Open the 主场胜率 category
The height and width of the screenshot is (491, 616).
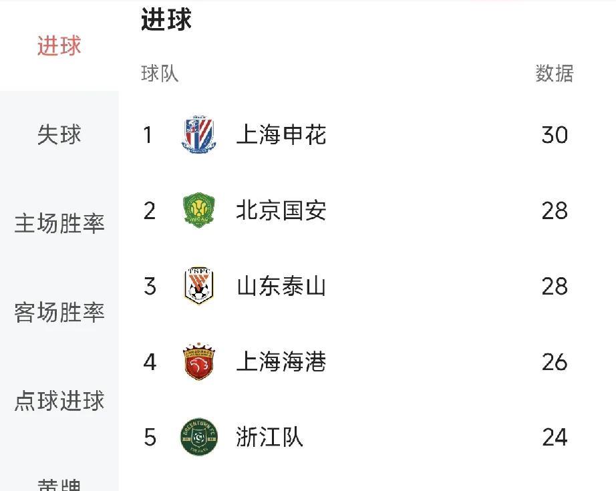click(x=59, y=224)
